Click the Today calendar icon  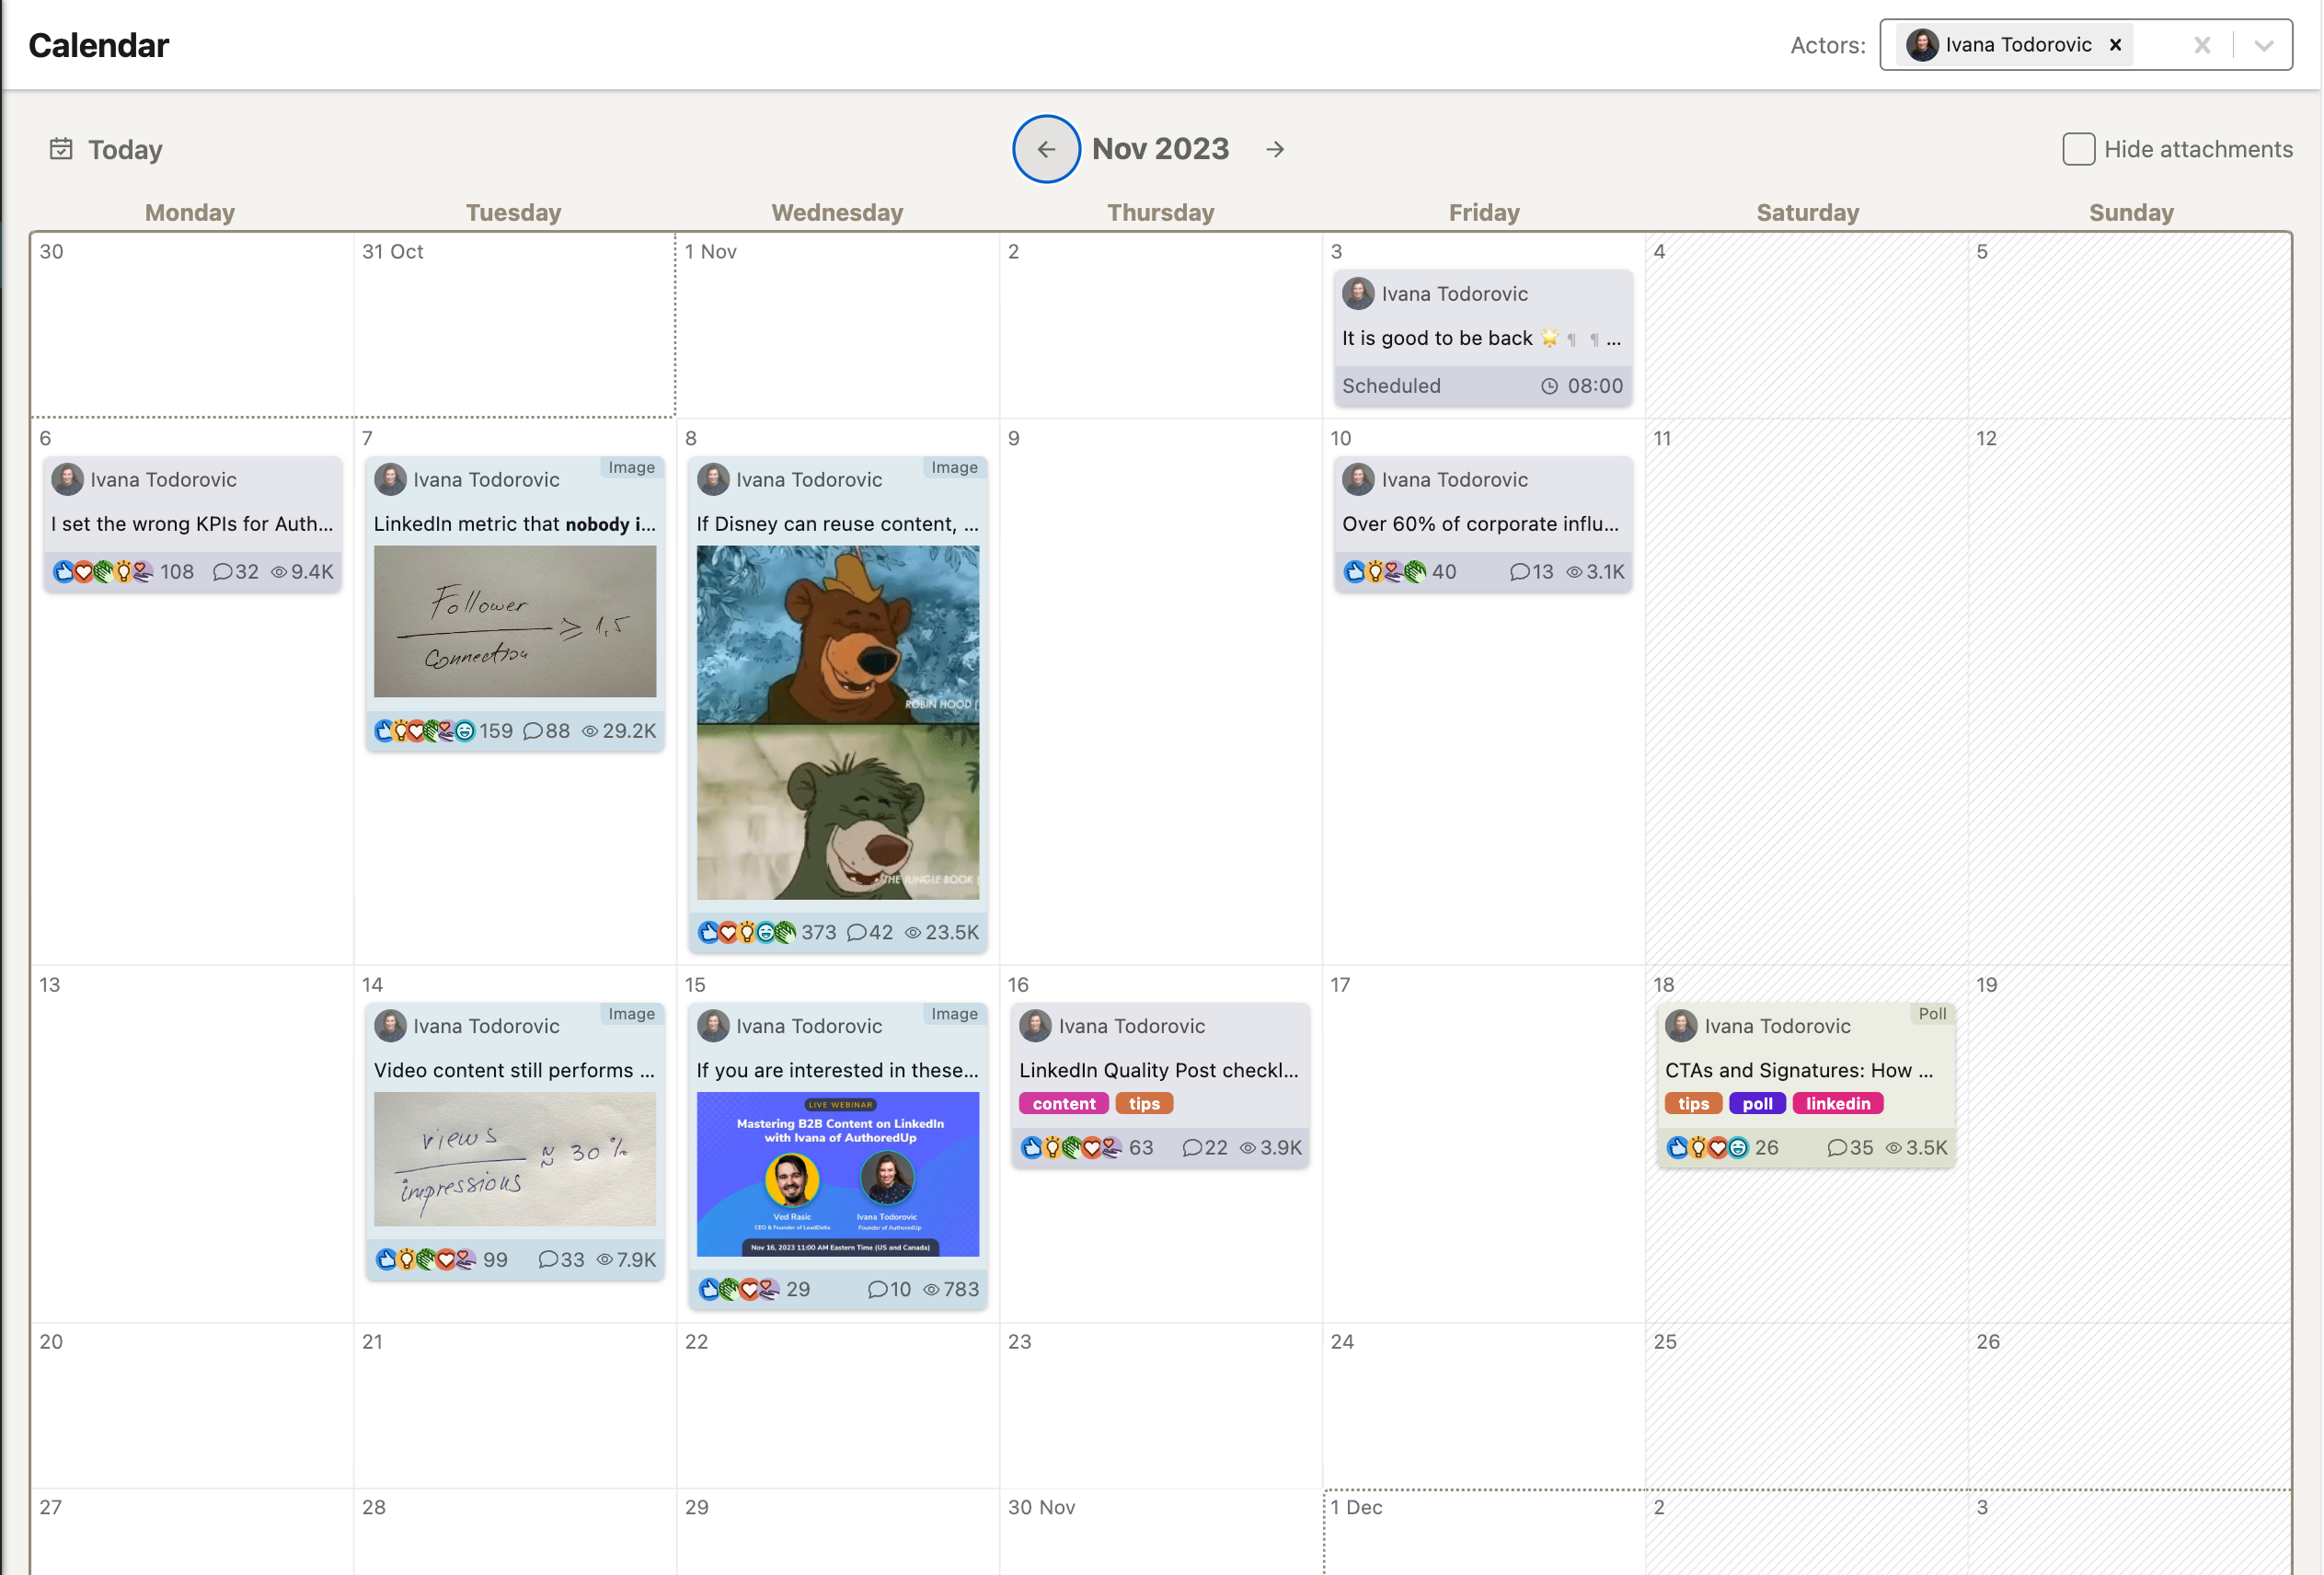tap(61, 149)
